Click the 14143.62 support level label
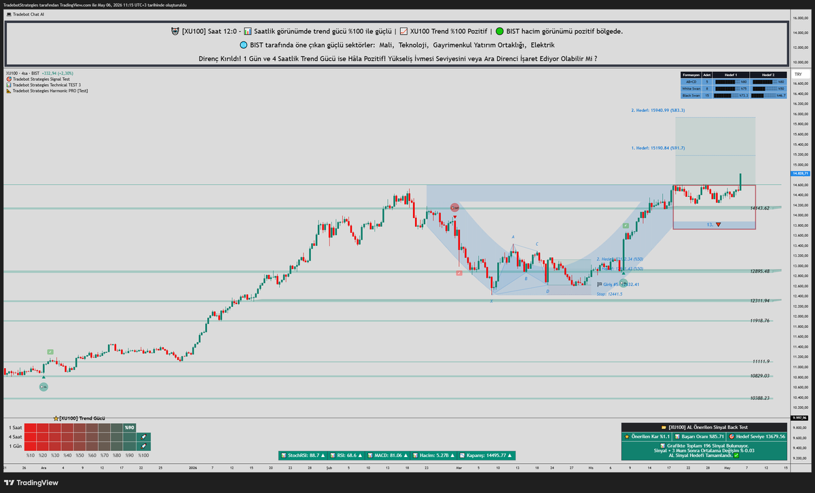This screenshot has width=815, height=493. pyautogui.click(x=760, y=208)
